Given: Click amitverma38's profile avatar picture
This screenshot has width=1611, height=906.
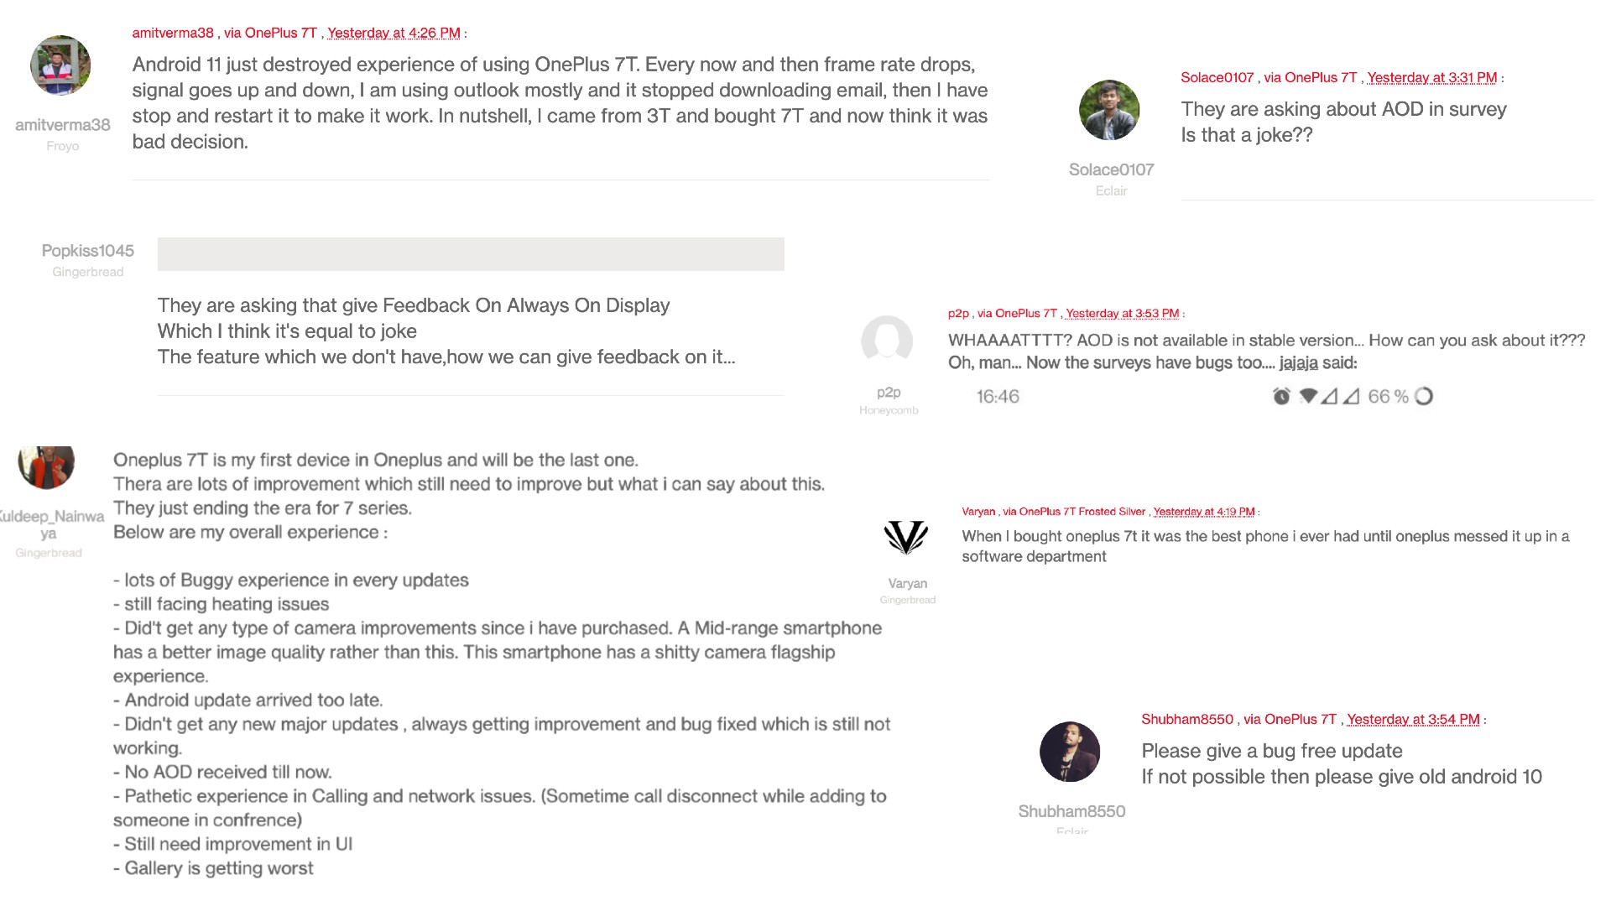Looking at the screenshot, I should point(60,65).
